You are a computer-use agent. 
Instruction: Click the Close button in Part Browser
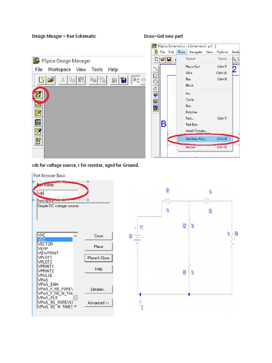pos(98,236)
